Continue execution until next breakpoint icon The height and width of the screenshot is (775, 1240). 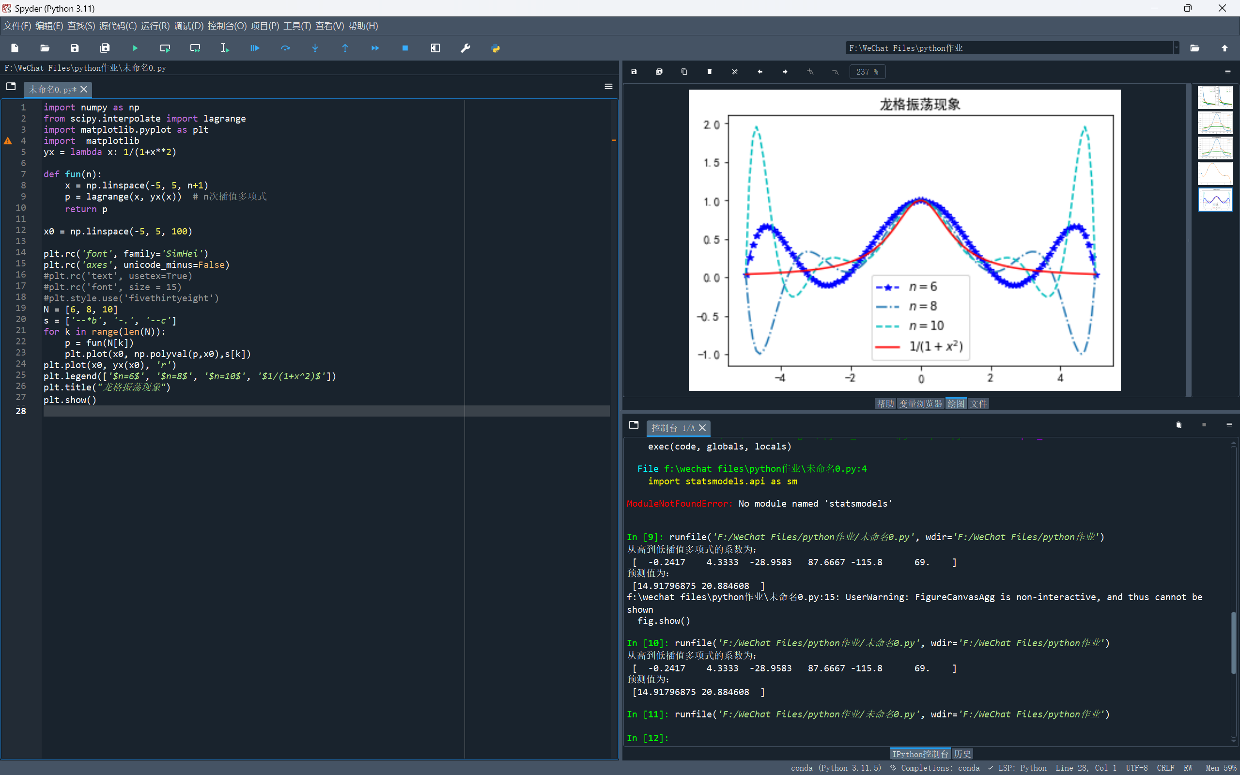[375, 47]
